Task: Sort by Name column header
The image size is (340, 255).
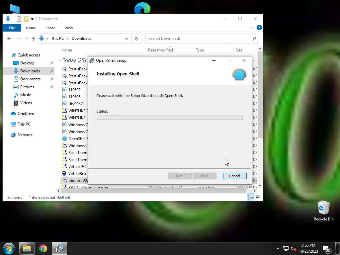Action: 67,50
